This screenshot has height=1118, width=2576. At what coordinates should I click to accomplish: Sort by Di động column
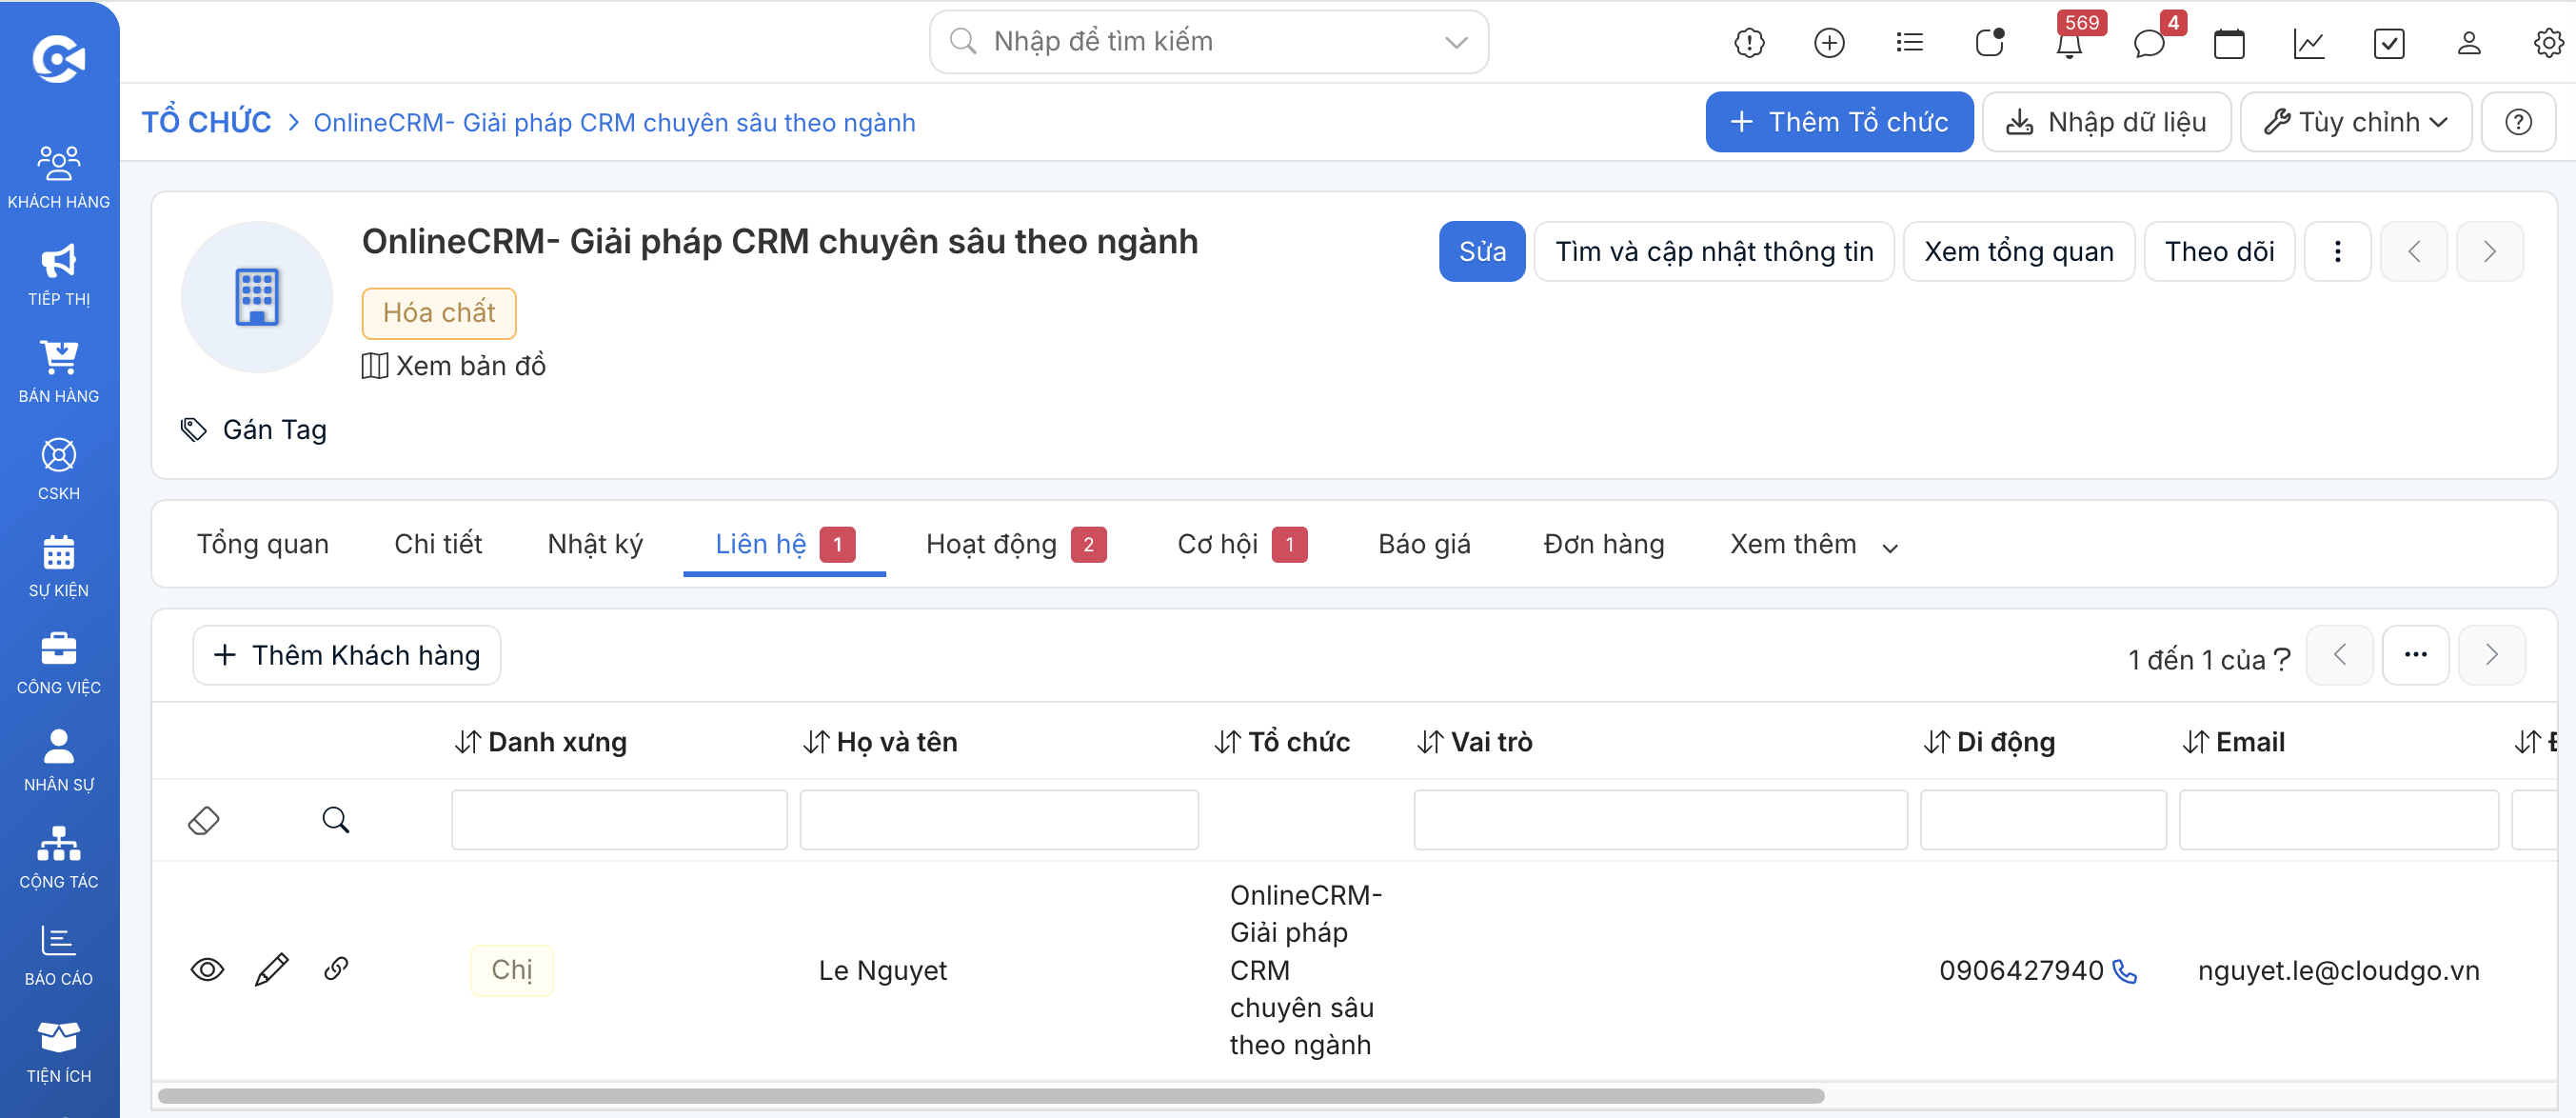pos(1989,742)
